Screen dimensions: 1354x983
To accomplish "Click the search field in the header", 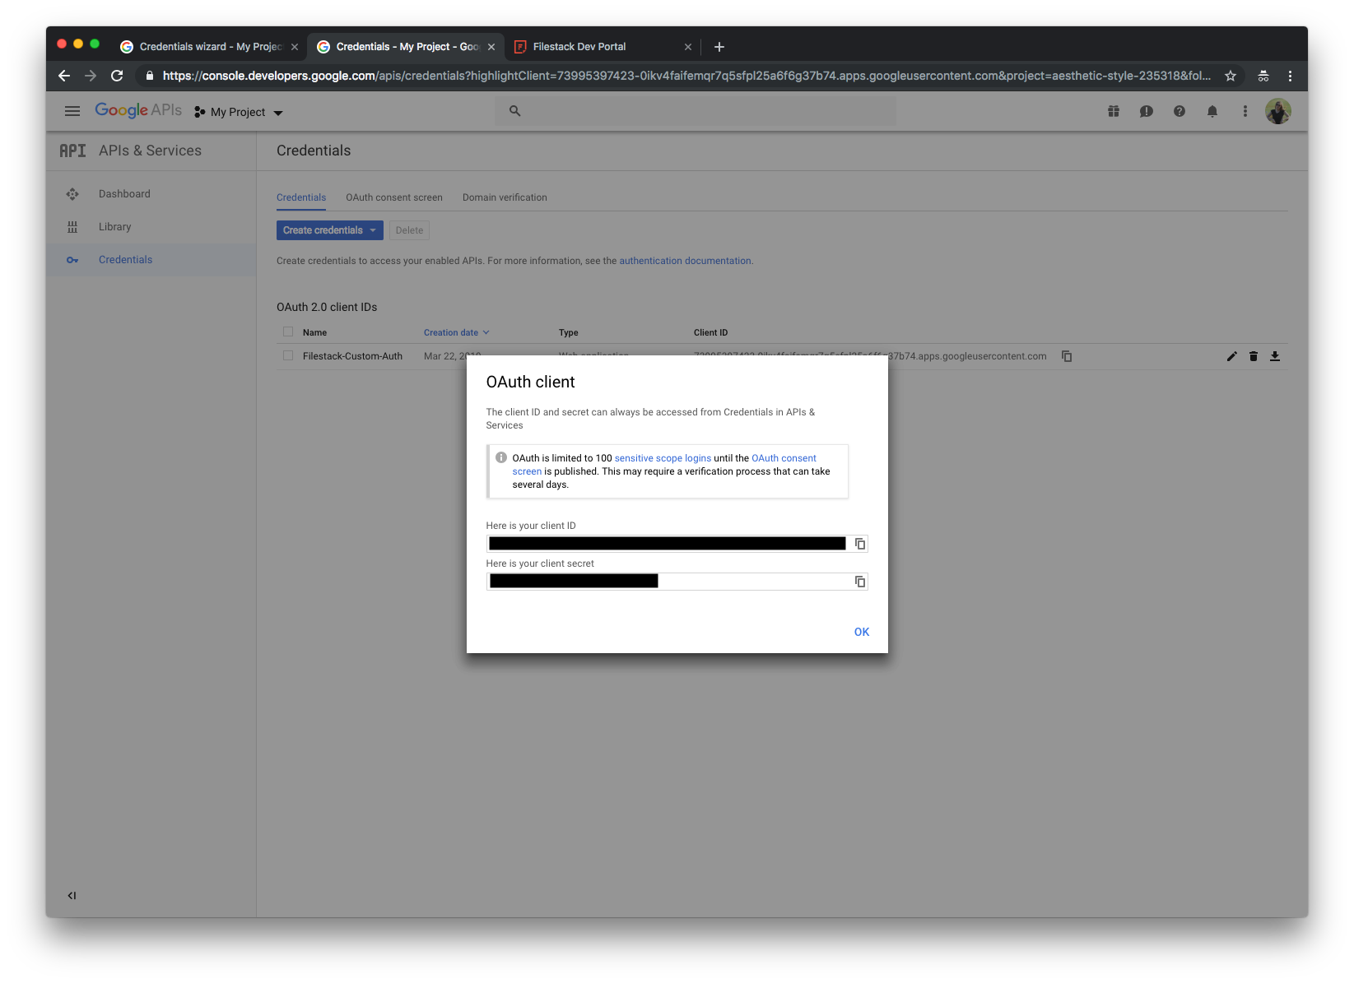I will pyautogui.click(x=696, y=111).
